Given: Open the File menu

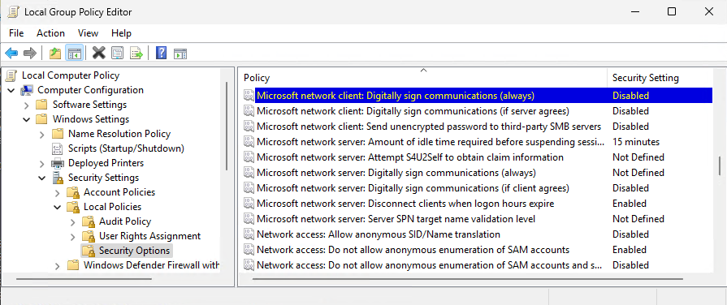Looking at the screenshot, I should point(16,33).
